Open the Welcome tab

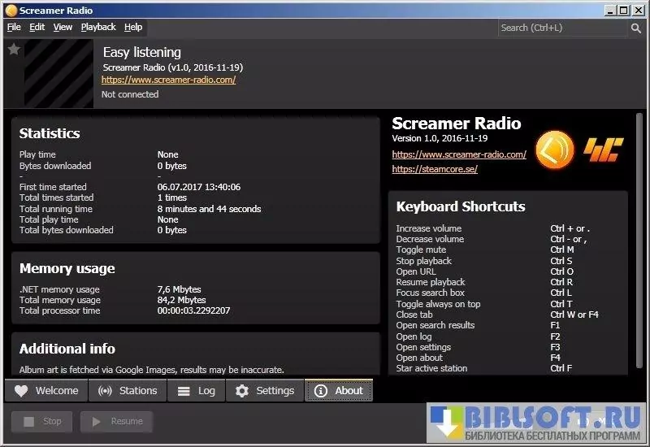point(47,391)
